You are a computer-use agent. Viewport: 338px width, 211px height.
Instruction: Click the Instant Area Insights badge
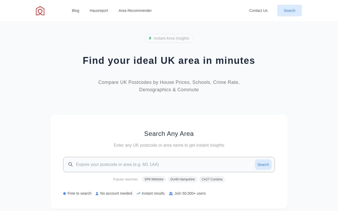click(x=169, y=38)
